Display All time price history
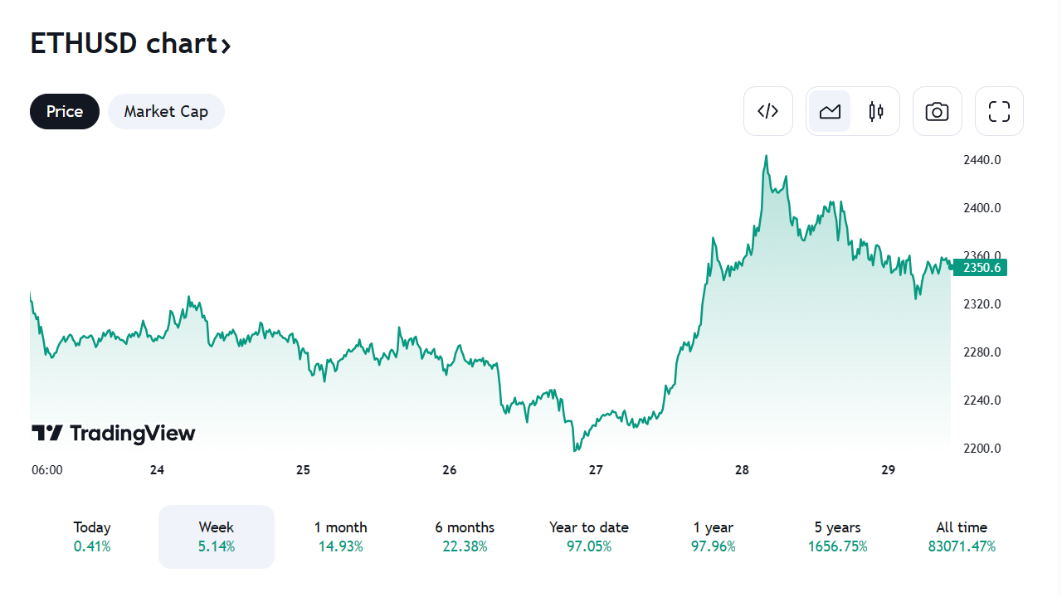1062x597 pixels. tap(962, 536)
